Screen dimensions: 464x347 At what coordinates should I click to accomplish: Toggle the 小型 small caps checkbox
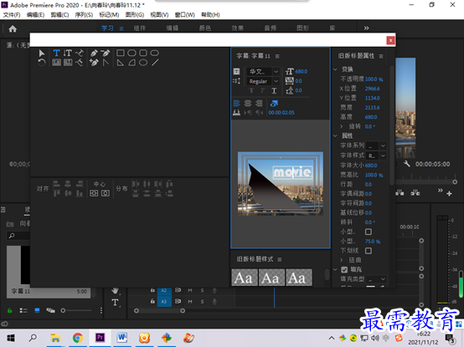click(369, 232)
